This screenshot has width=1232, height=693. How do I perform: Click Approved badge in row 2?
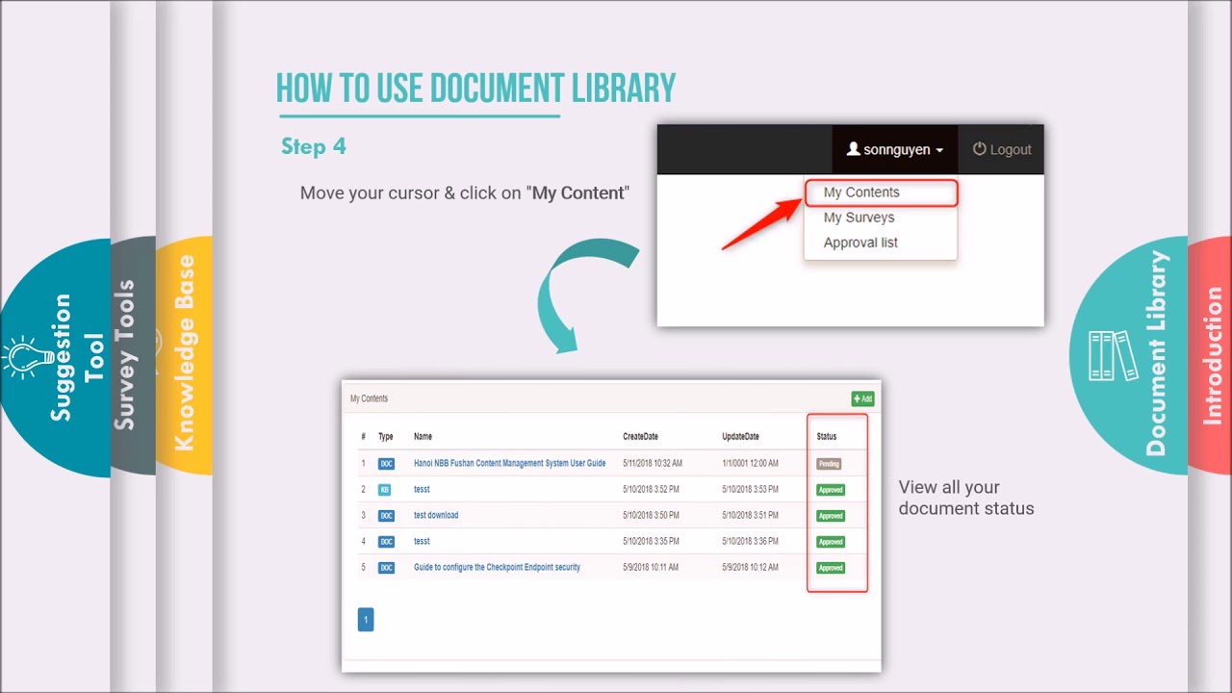point(831,490)
